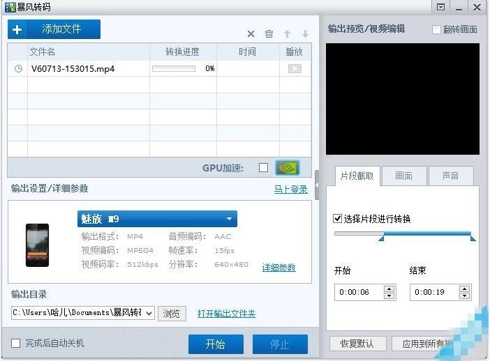
Task: Open the 魅族 M9 device dropdown
Action: tap(157, 219)
